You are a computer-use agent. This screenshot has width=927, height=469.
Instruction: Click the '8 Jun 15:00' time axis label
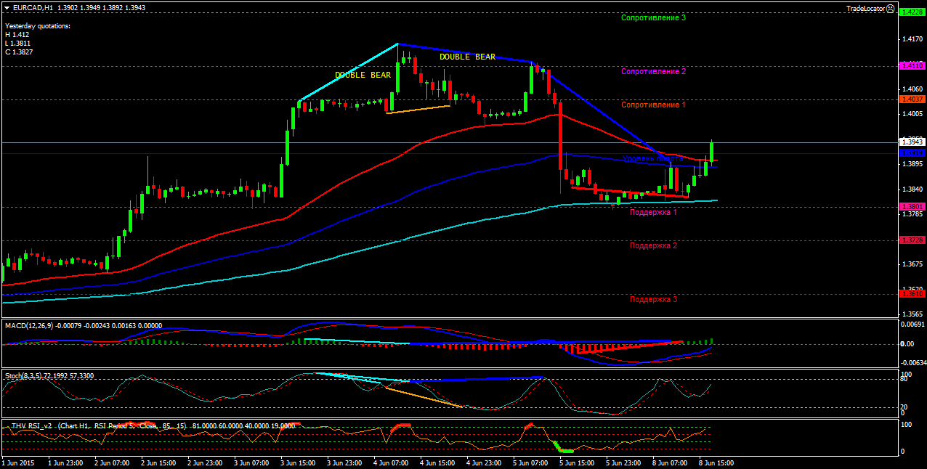click(716, 462)
